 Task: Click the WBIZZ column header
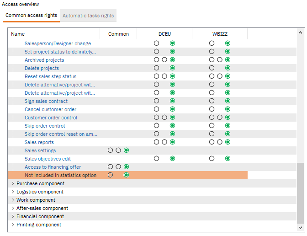[220, 34]
